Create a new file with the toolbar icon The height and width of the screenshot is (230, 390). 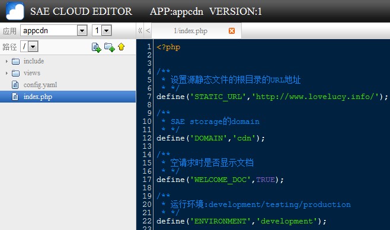coord(96,47)
